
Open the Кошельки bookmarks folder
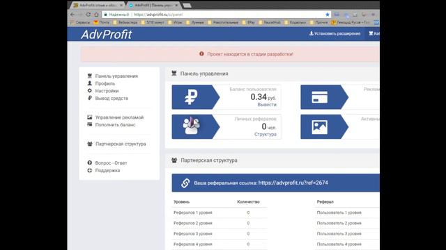tap(295, 22)
